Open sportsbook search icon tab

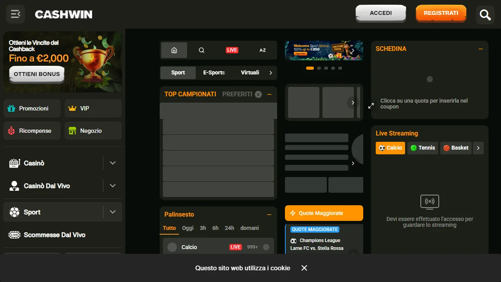tap(202, 50)
